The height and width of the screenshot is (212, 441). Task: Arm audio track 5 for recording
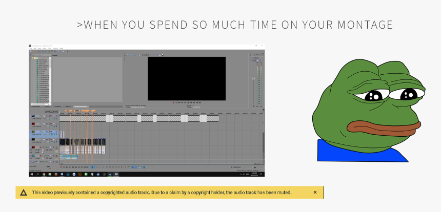(41, 147)
